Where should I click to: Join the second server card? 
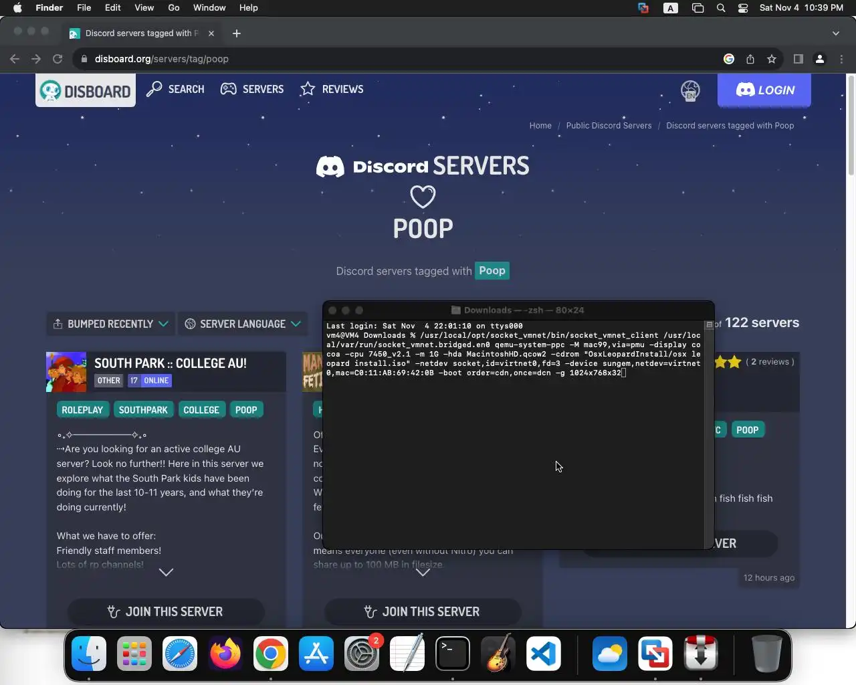423,611
